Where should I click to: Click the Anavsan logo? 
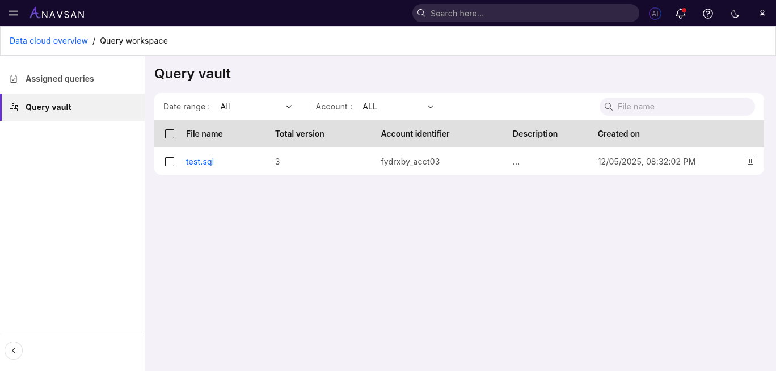coord(57,13)
